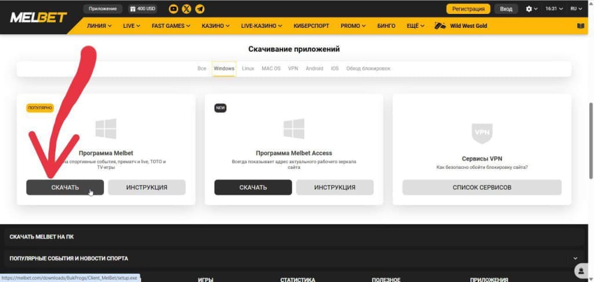Select the Обход блокировок tab
594x282 pixels.
[x=368, y=68]
